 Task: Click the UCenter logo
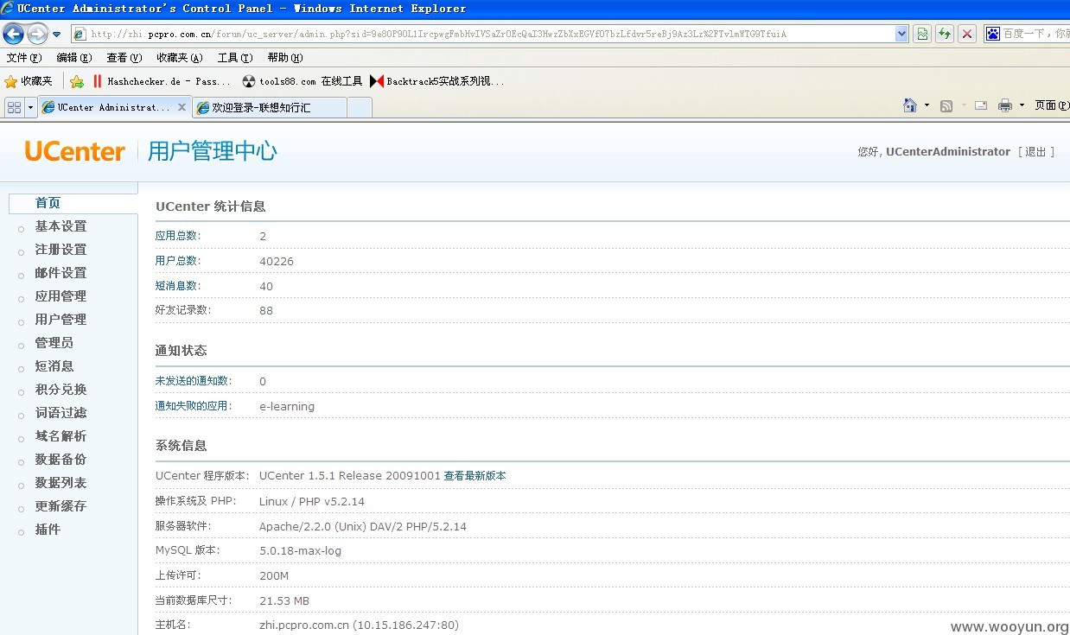click(x=75, y=151)
